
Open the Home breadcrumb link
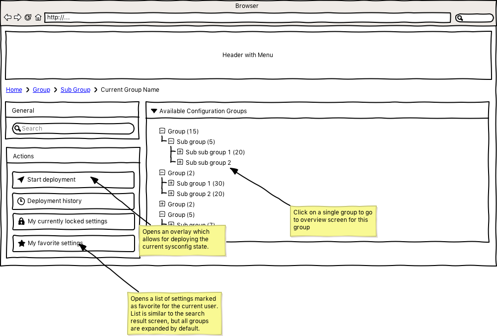[x=14, y=90]
